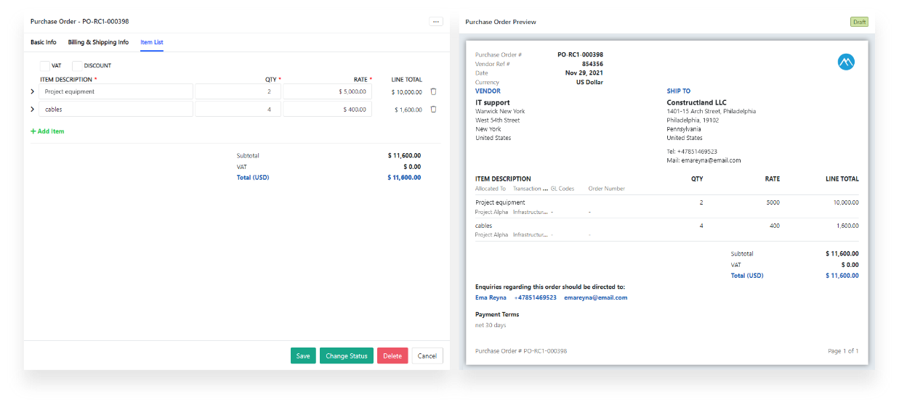Enable the VAT checkbox
Image resolution: width=899 pixels, height=407 pixels.
[x=45, y=65]
